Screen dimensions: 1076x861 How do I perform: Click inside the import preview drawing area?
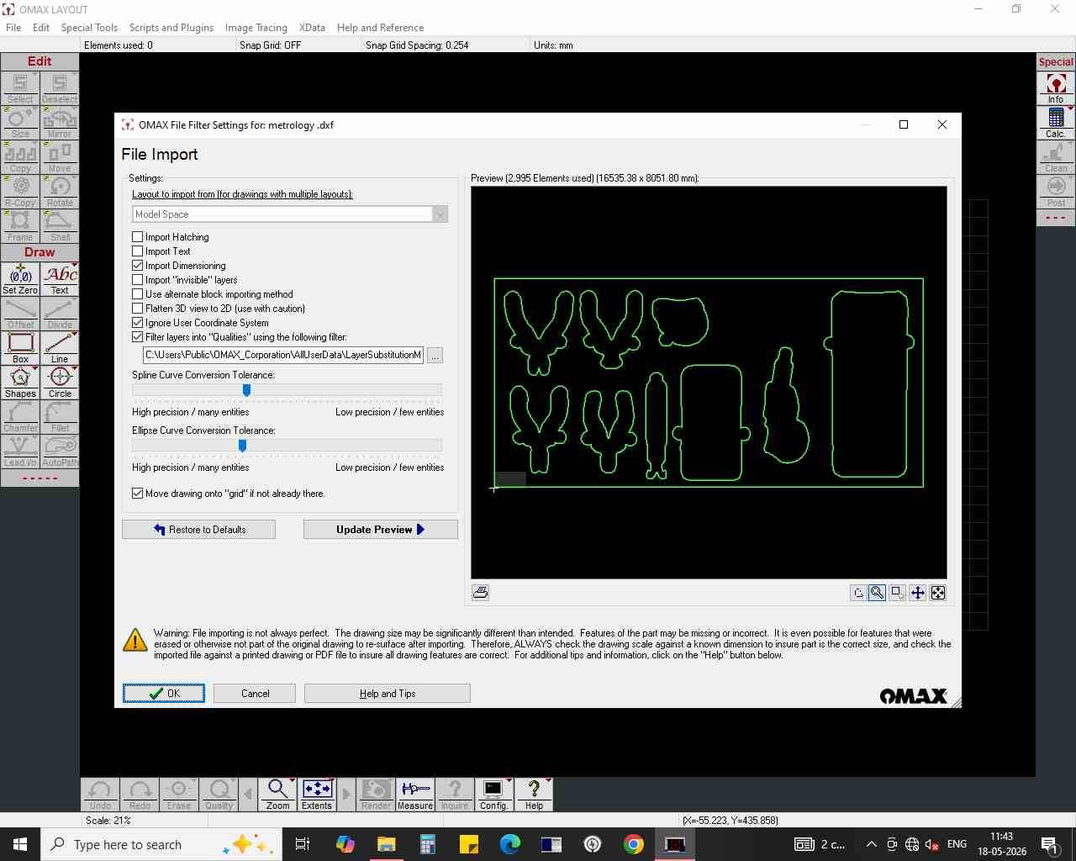(709, 383)
